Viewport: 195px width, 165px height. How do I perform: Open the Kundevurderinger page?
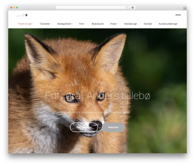[168, 24]
